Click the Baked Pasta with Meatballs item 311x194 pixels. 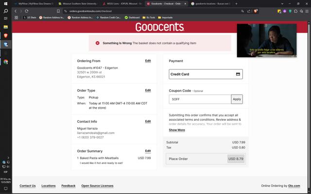[x=99, y=158]
